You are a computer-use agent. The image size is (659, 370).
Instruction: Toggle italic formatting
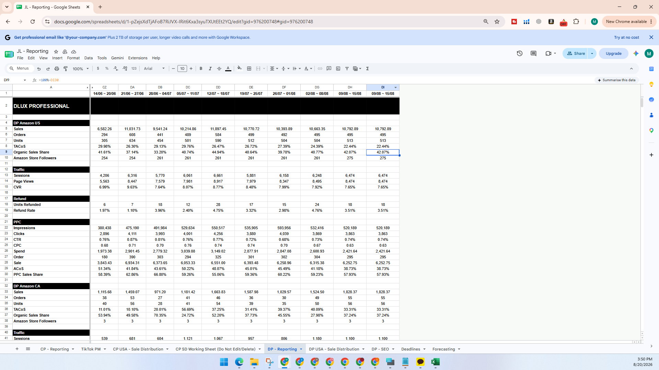tap(210, 69)
